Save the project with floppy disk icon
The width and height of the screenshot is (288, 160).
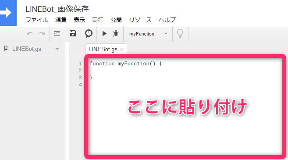point(73,33)
